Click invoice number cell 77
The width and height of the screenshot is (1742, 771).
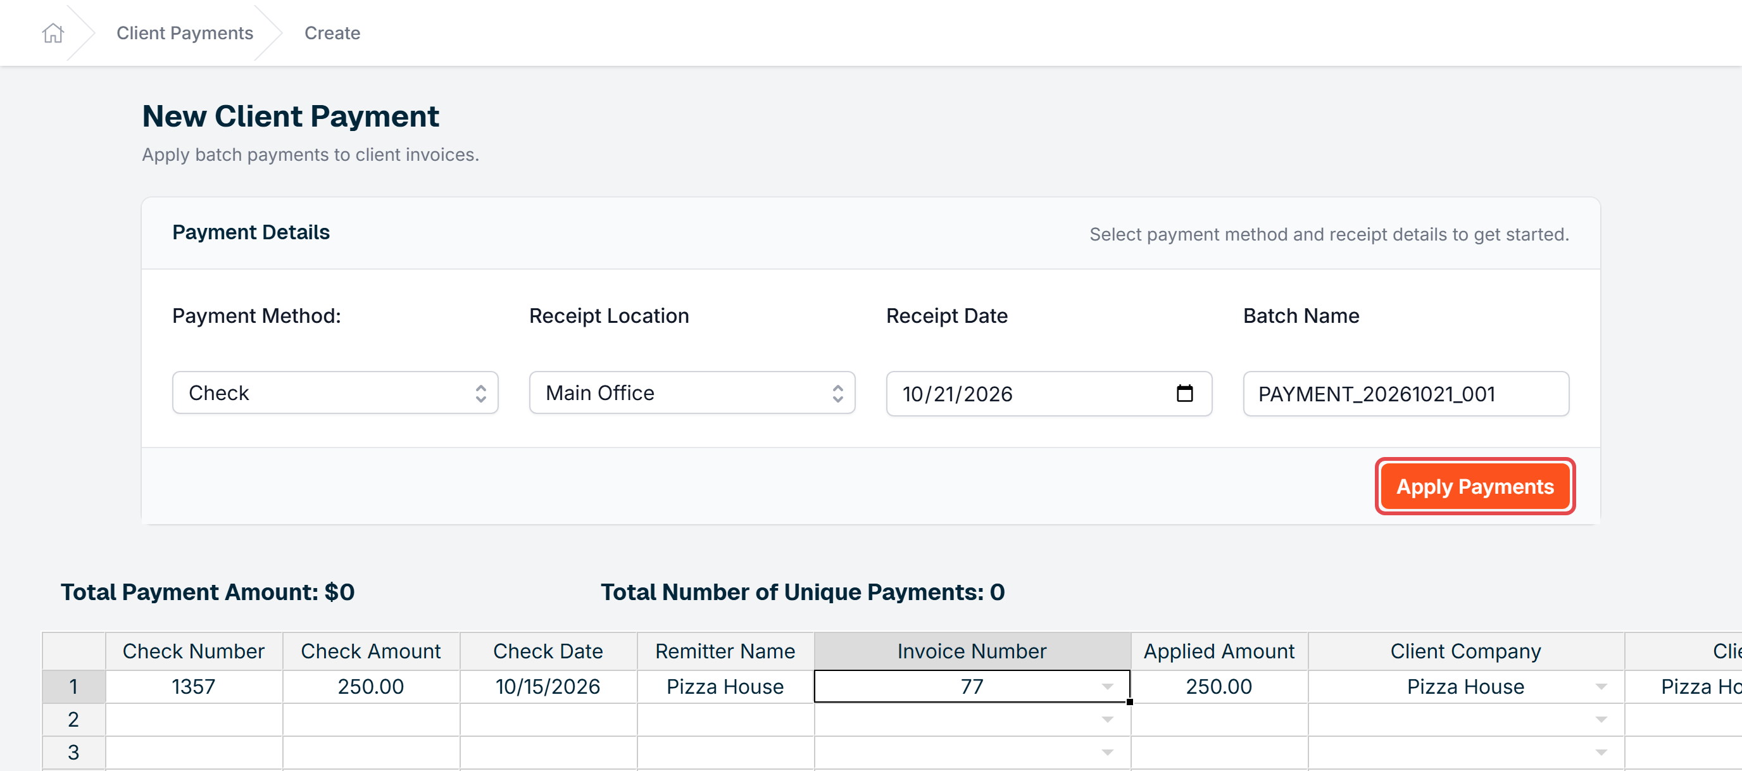972,687
